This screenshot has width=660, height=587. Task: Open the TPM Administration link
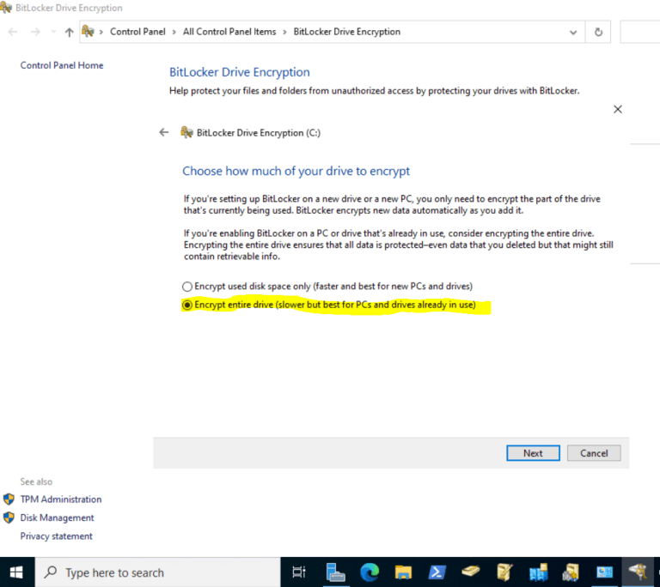(61, 499)
